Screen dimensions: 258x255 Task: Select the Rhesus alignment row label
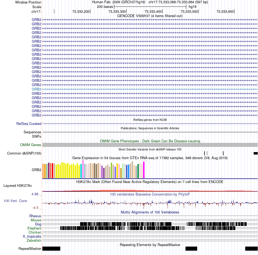(35, 216)
